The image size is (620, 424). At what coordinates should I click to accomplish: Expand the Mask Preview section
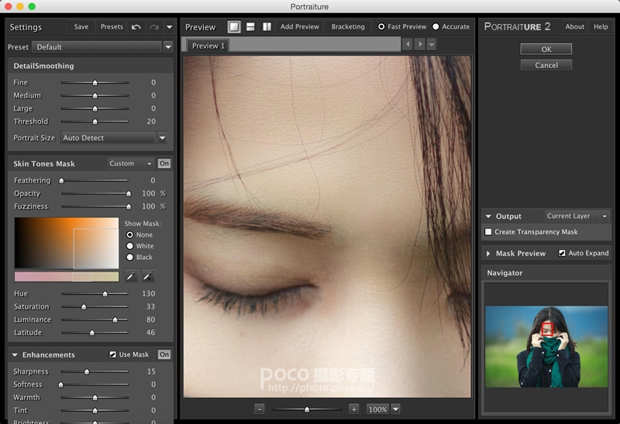(x=488, y=254)
